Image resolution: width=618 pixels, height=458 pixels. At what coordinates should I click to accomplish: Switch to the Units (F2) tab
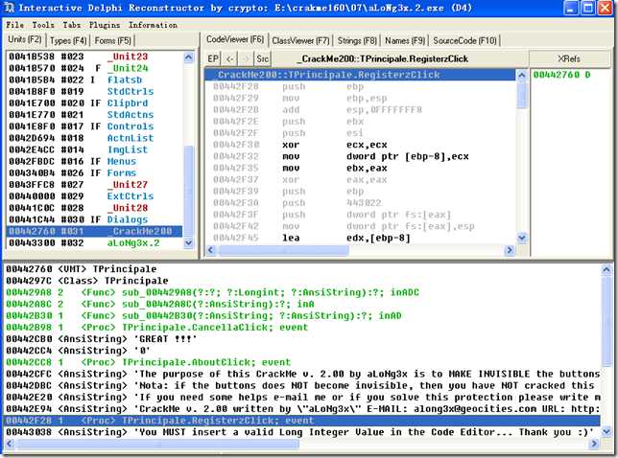click(x=25, y=39)
